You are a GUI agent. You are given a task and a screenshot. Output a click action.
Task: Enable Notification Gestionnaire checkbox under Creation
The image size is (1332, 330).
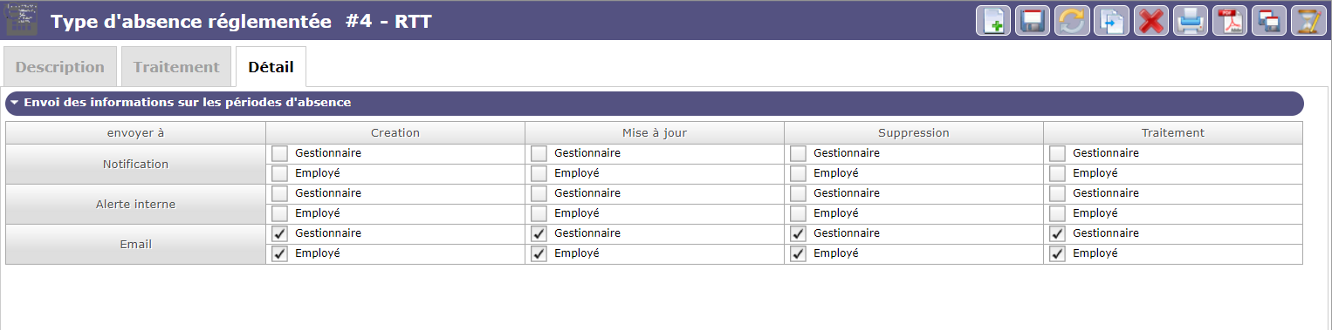pos(279,153)
